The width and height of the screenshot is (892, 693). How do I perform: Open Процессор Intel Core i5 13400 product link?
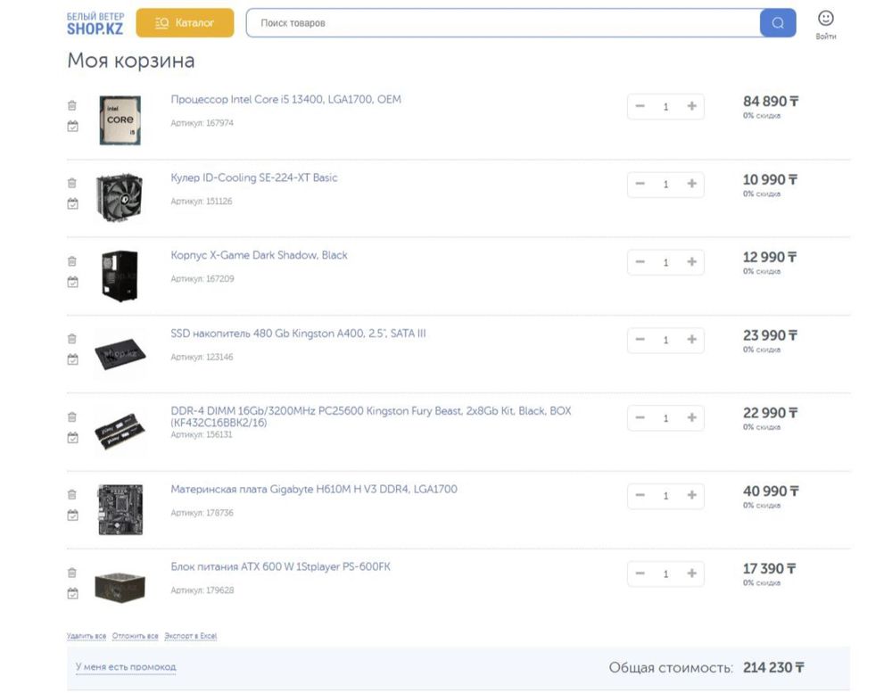tap(285, 100)
